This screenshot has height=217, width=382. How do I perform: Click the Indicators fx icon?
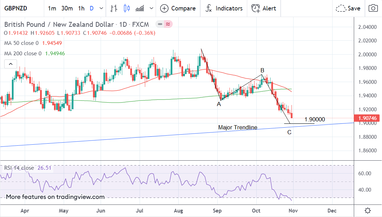pyautogui.click(x=209, y=8)
